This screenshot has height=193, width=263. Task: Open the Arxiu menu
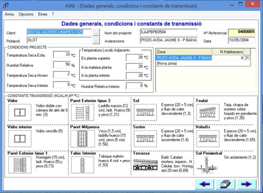pos(9,14)
